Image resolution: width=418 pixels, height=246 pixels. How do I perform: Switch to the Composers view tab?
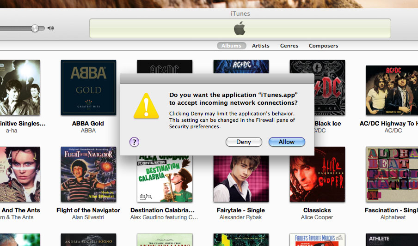pos(323,46)
